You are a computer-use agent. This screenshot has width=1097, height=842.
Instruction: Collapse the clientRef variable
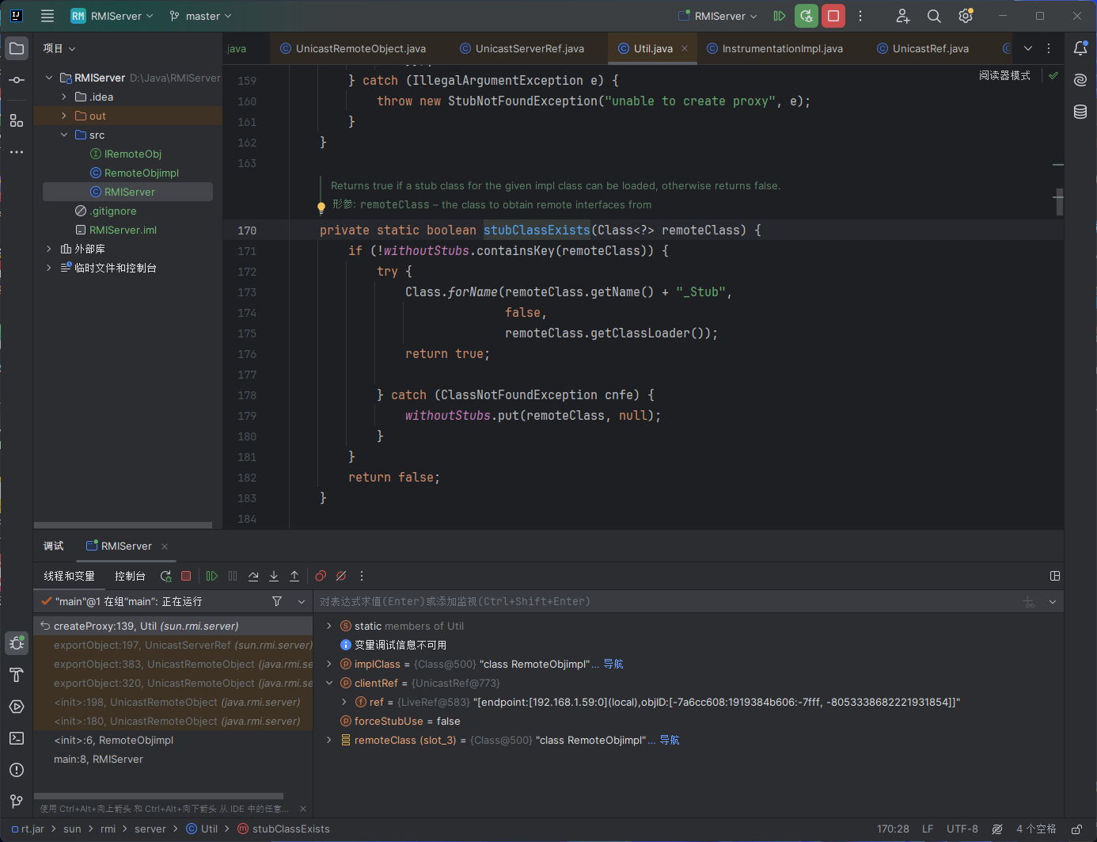(x=329, y=683)
